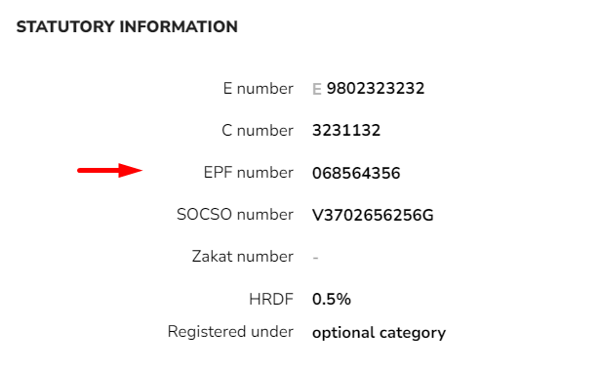Click the word INFORMATION in heading
Image resolution: width=601 pixels, height=370 pixels.
pyautogui.click(x=179, y=26)
